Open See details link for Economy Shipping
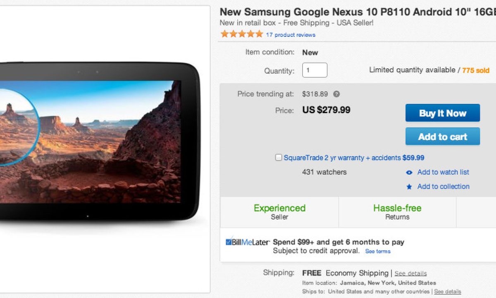Image resolution: width=496 pixels, height=298 pixels. click(x=410, y=274)
